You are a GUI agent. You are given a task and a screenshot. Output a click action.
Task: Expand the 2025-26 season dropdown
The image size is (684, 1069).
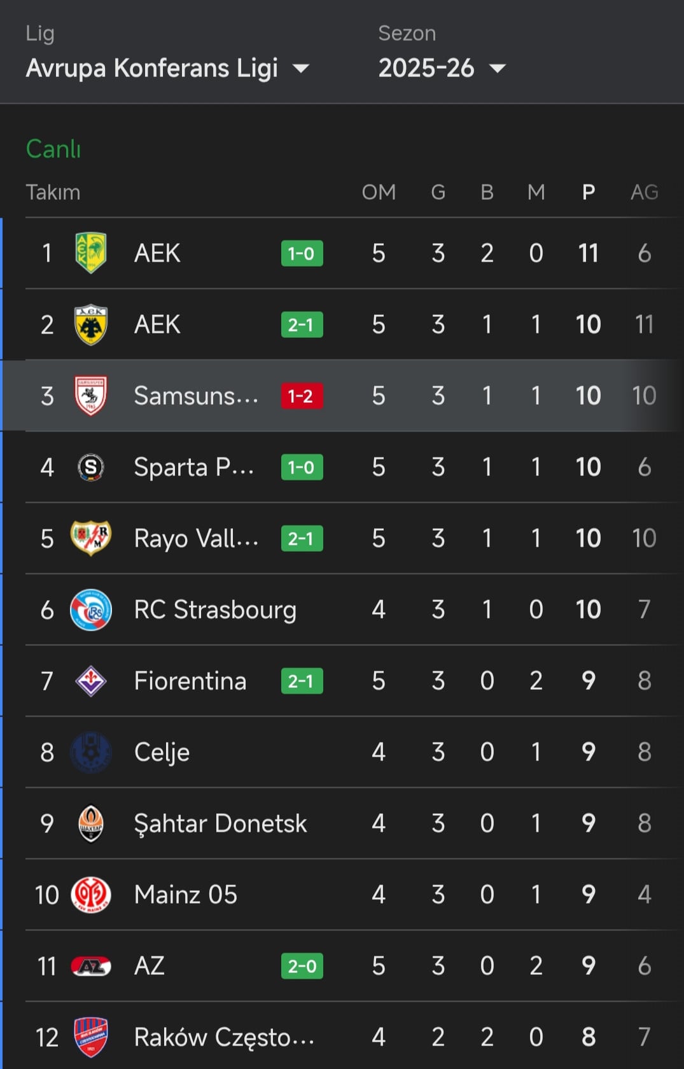pos(441,68)
